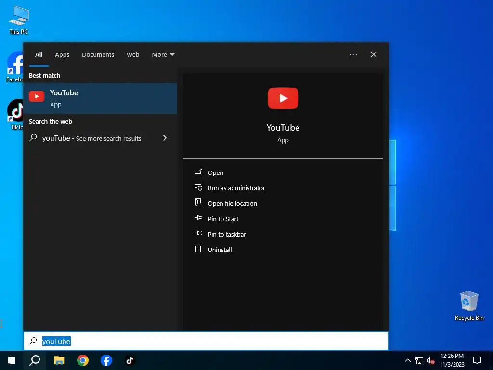Click magnifier icon beside youTube web search

click(x=33, y=137)
